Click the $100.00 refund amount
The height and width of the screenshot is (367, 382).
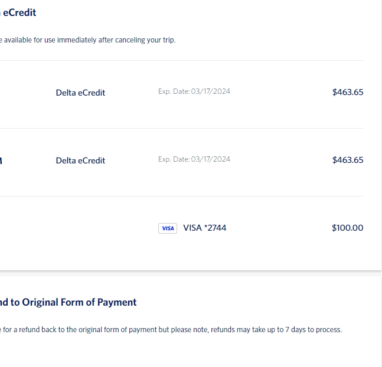pyautogui.click(x=347, y=228)
